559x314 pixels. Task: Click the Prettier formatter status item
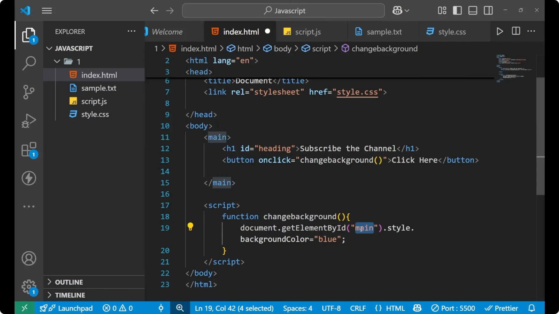coord(501,308)
